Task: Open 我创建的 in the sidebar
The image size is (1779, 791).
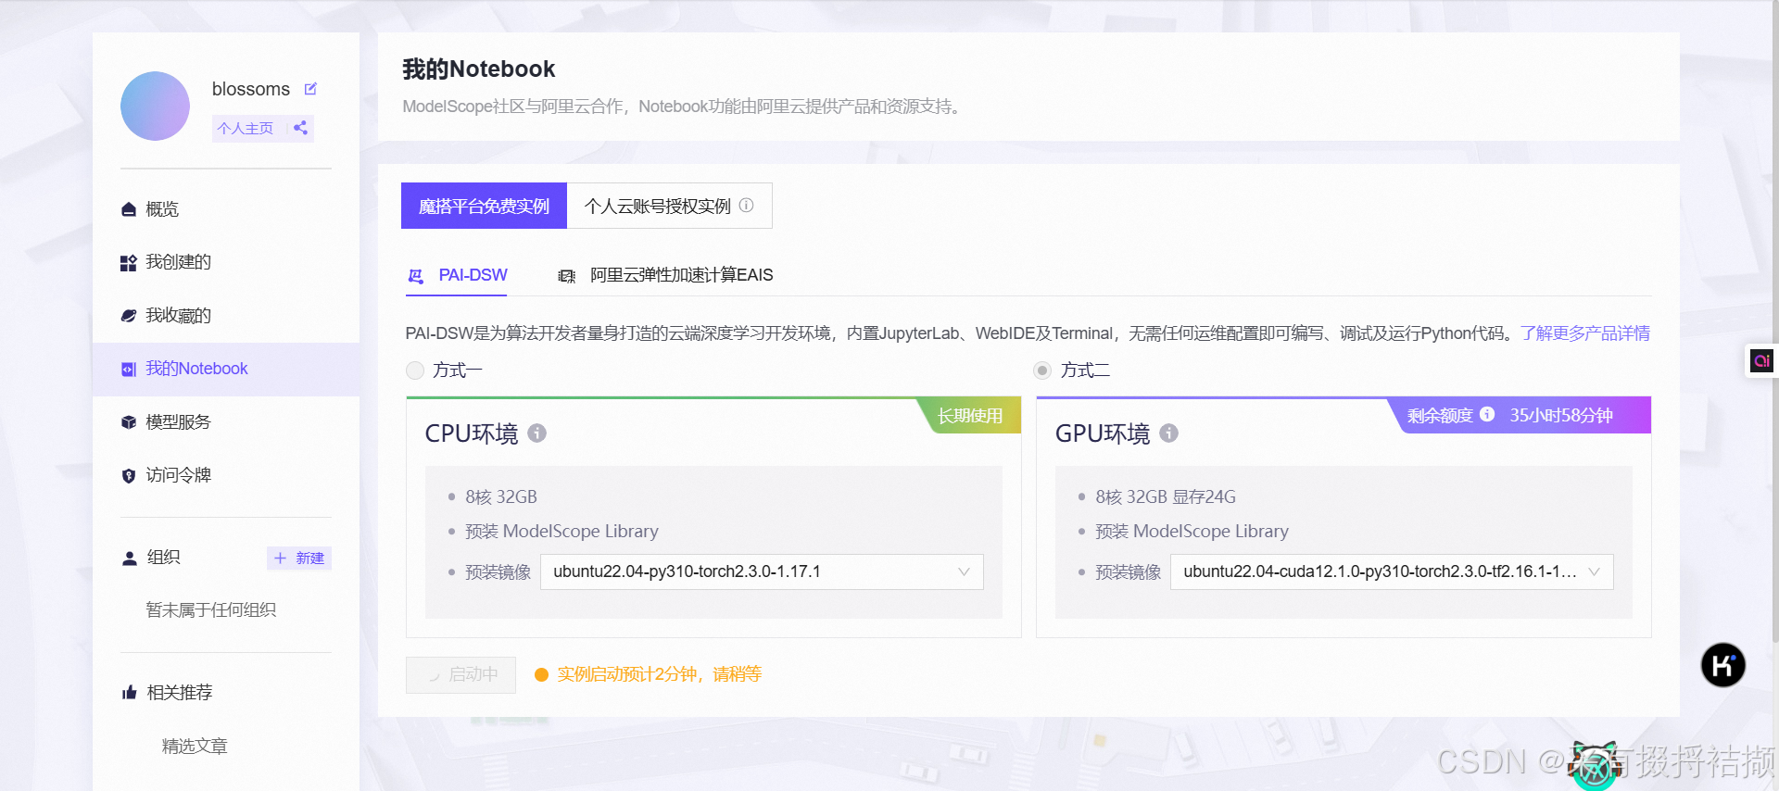Action: coord(226,262)
